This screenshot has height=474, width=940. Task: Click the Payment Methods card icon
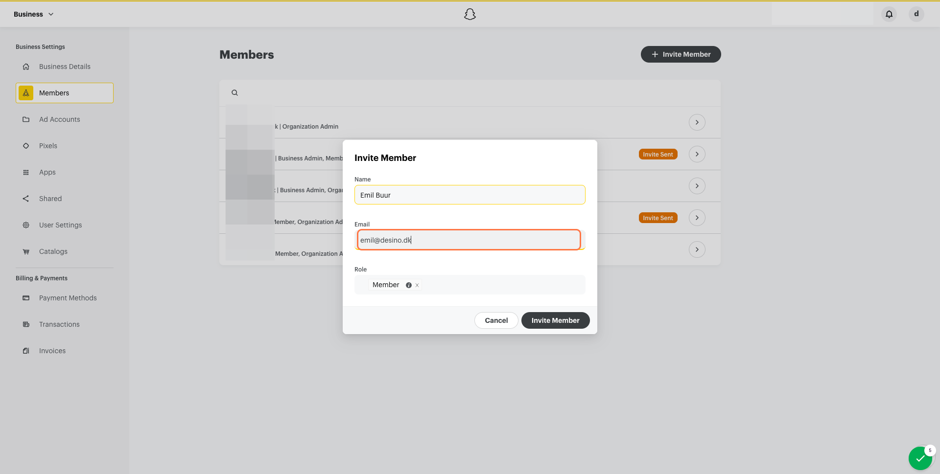click(26, 298)
